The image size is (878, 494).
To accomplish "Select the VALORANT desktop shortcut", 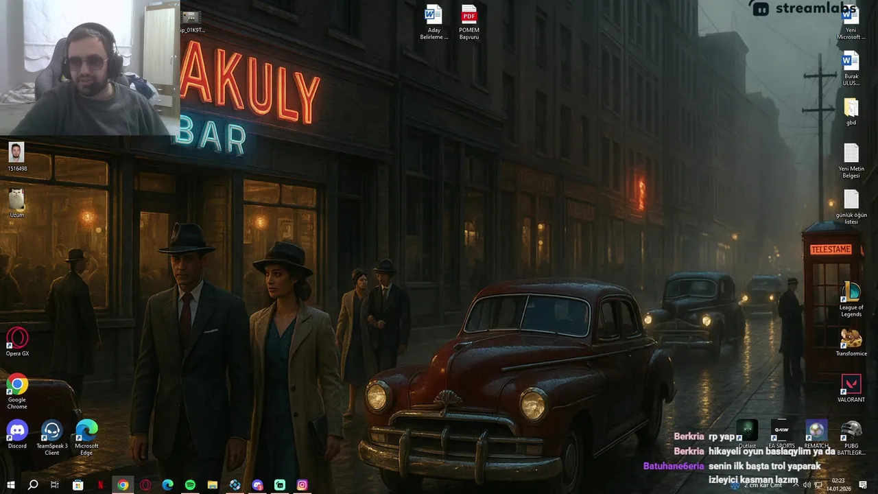I will (851, 388).
